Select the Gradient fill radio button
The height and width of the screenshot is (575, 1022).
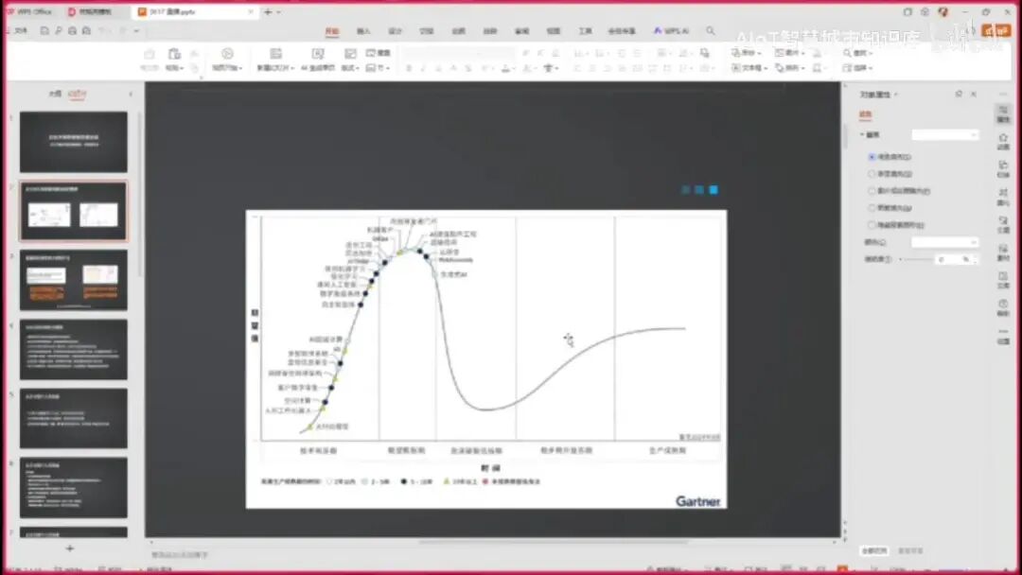click(872, 174)
